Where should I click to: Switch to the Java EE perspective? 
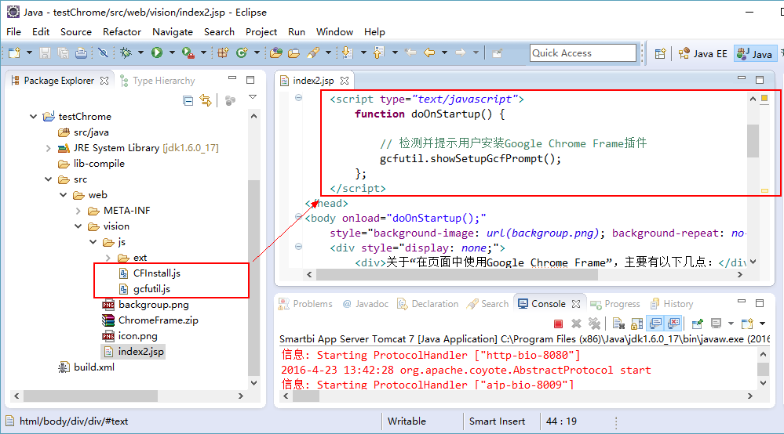tap(703, 53)
